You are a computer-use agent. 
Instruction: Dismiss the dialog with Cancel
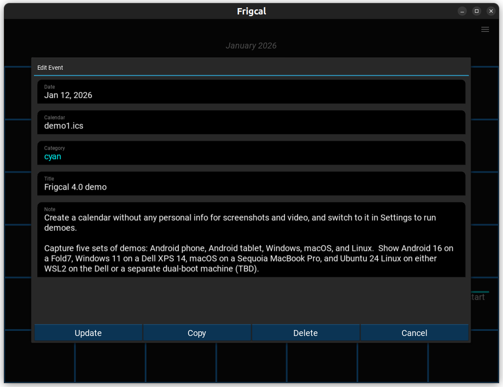pos(414,333)
